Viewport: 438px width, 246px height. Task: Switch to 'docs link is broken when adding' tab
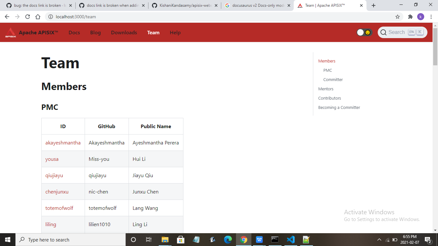(112, 5)
